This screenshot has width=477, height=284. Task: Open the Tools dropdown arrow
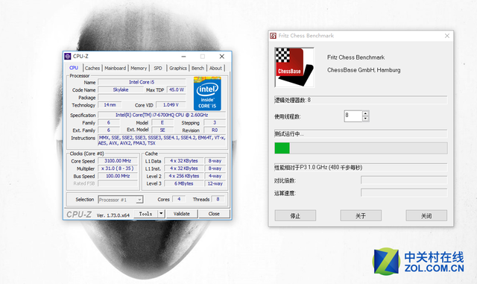point(161,214)
